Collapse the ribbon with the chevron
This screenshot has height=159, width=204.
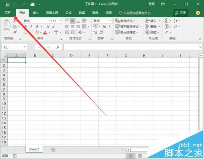point(200,39)
